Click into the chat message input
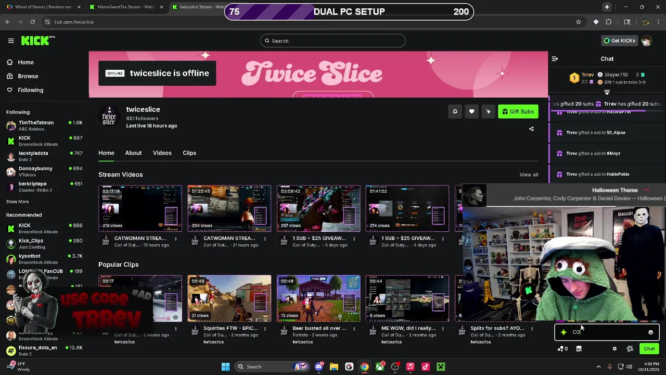 tap(607, 332)
